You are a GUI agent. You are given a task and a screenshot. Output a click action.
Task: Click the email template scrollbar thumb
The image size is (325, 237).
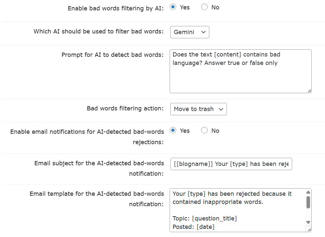coord(308,202)
